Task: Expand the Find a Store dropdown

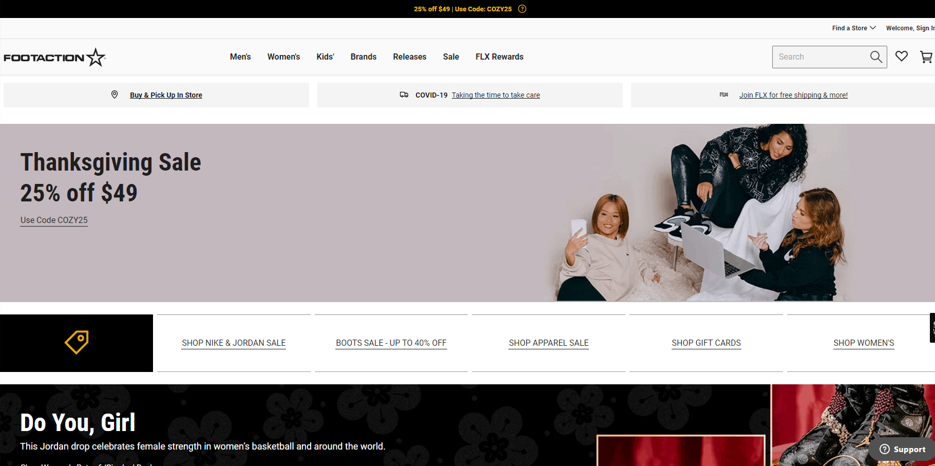Action: [x=854, y=28]
